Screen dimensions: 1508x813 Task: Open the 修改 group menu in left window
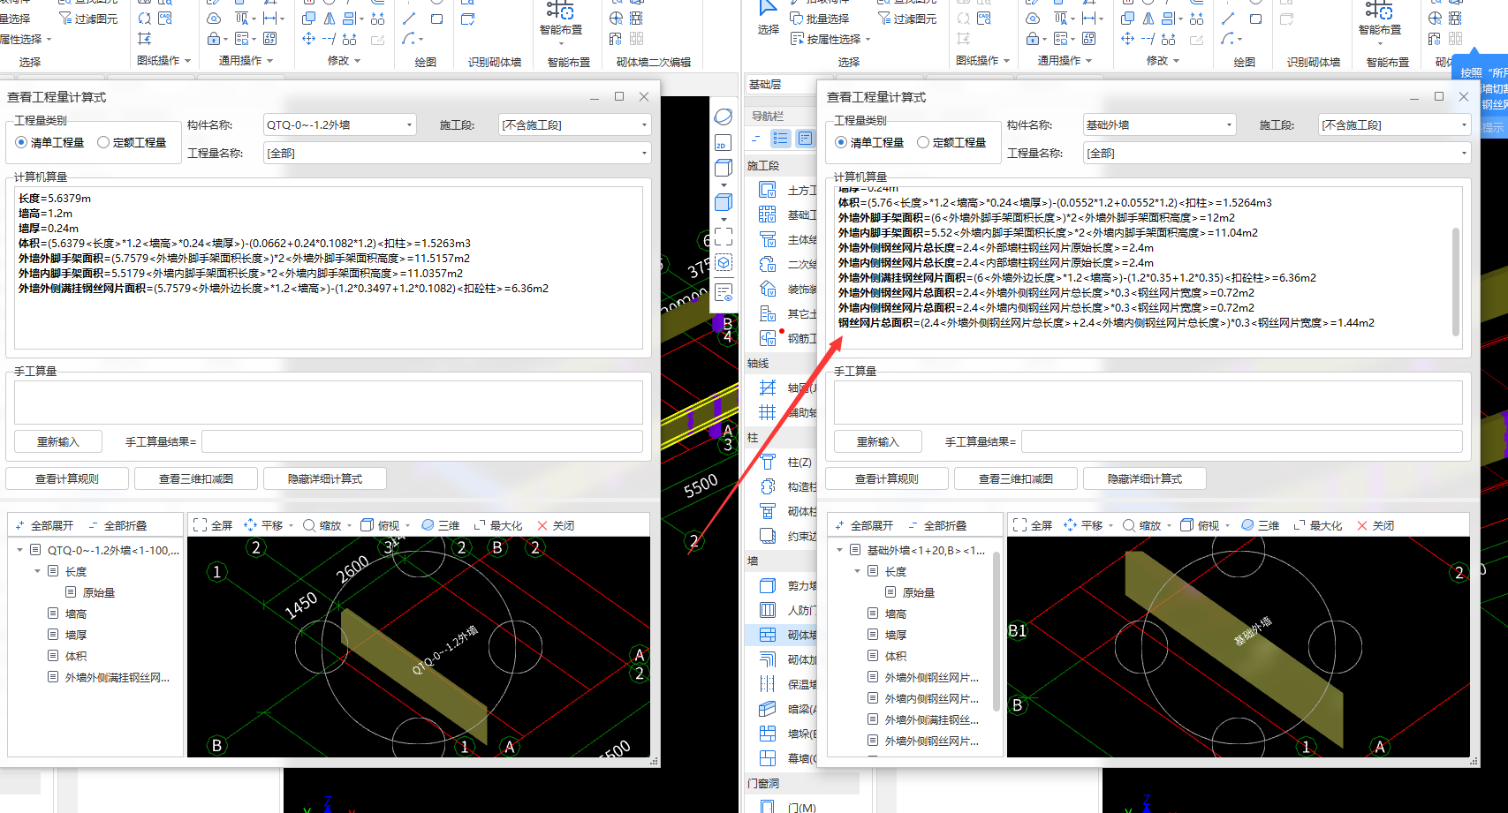[x=345, y=61]
